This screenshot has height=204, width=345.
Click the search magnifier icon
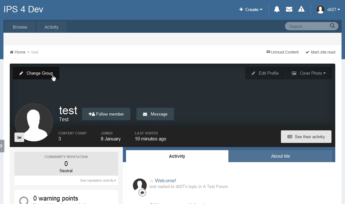tap(332, 26)
